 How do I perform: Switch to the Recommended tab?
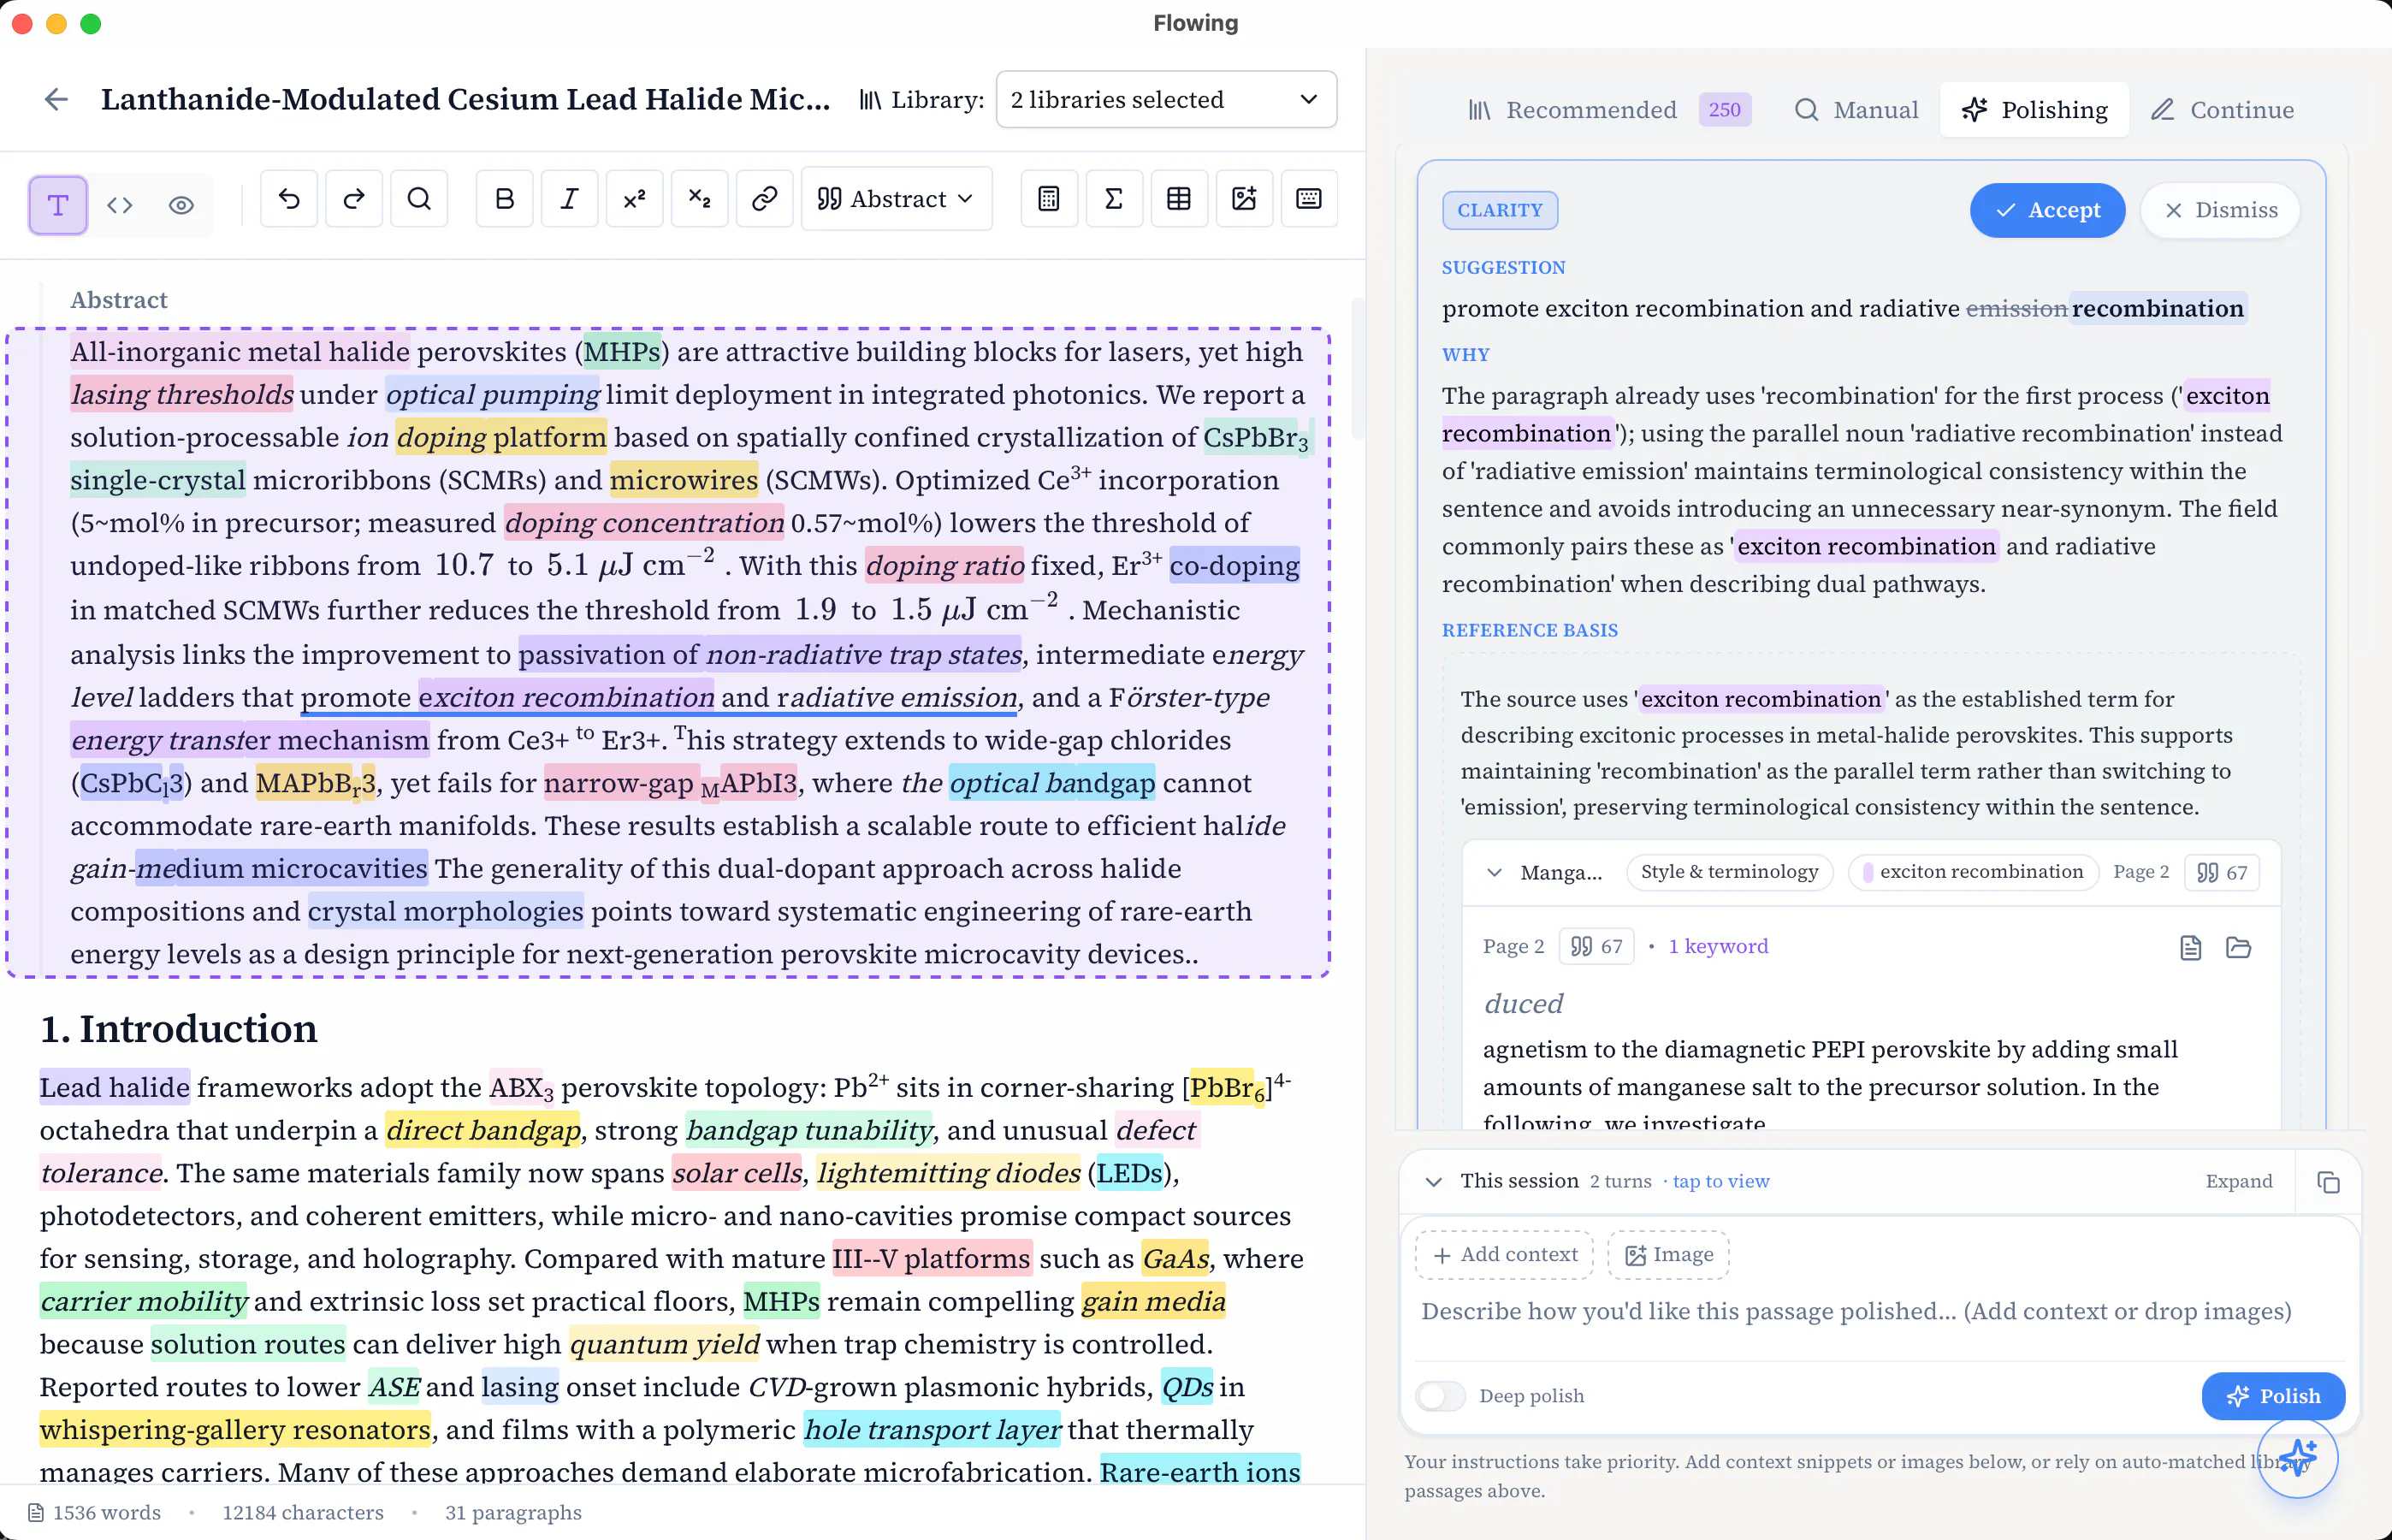tap(1609, 110)
